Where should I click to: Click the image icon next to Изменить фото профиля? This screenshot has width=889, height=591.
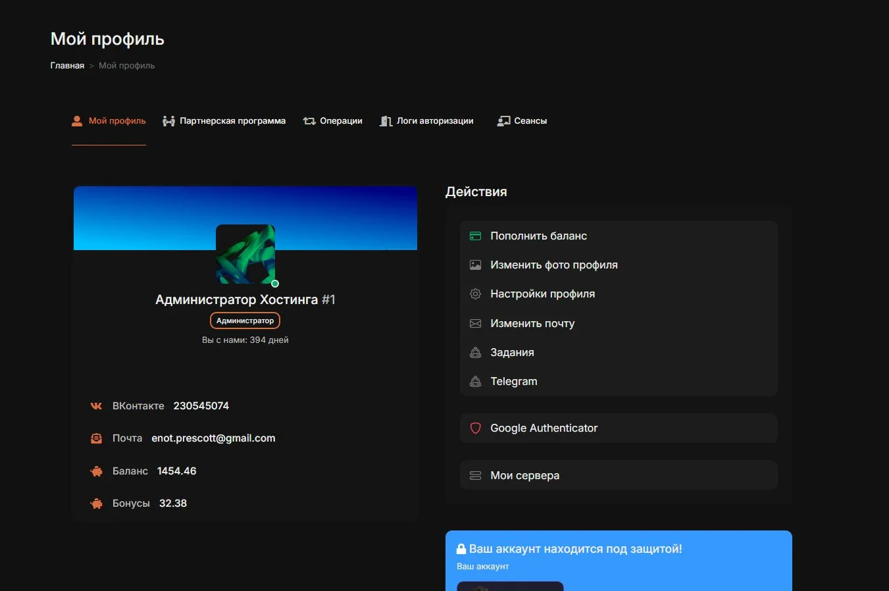click(x=475, y=265)
